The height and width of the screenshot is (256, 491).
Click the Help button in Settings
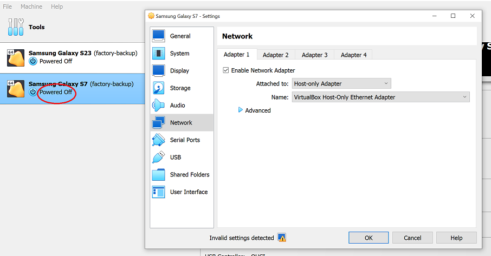click(456, 238)
